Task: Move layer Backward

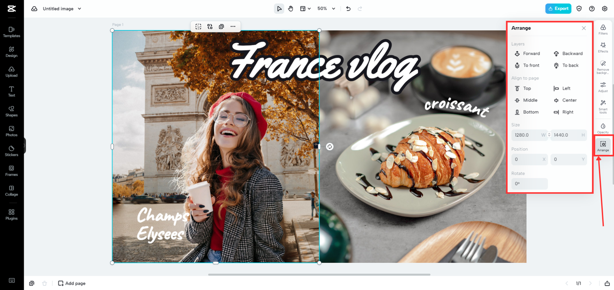Action: [568, 54]
